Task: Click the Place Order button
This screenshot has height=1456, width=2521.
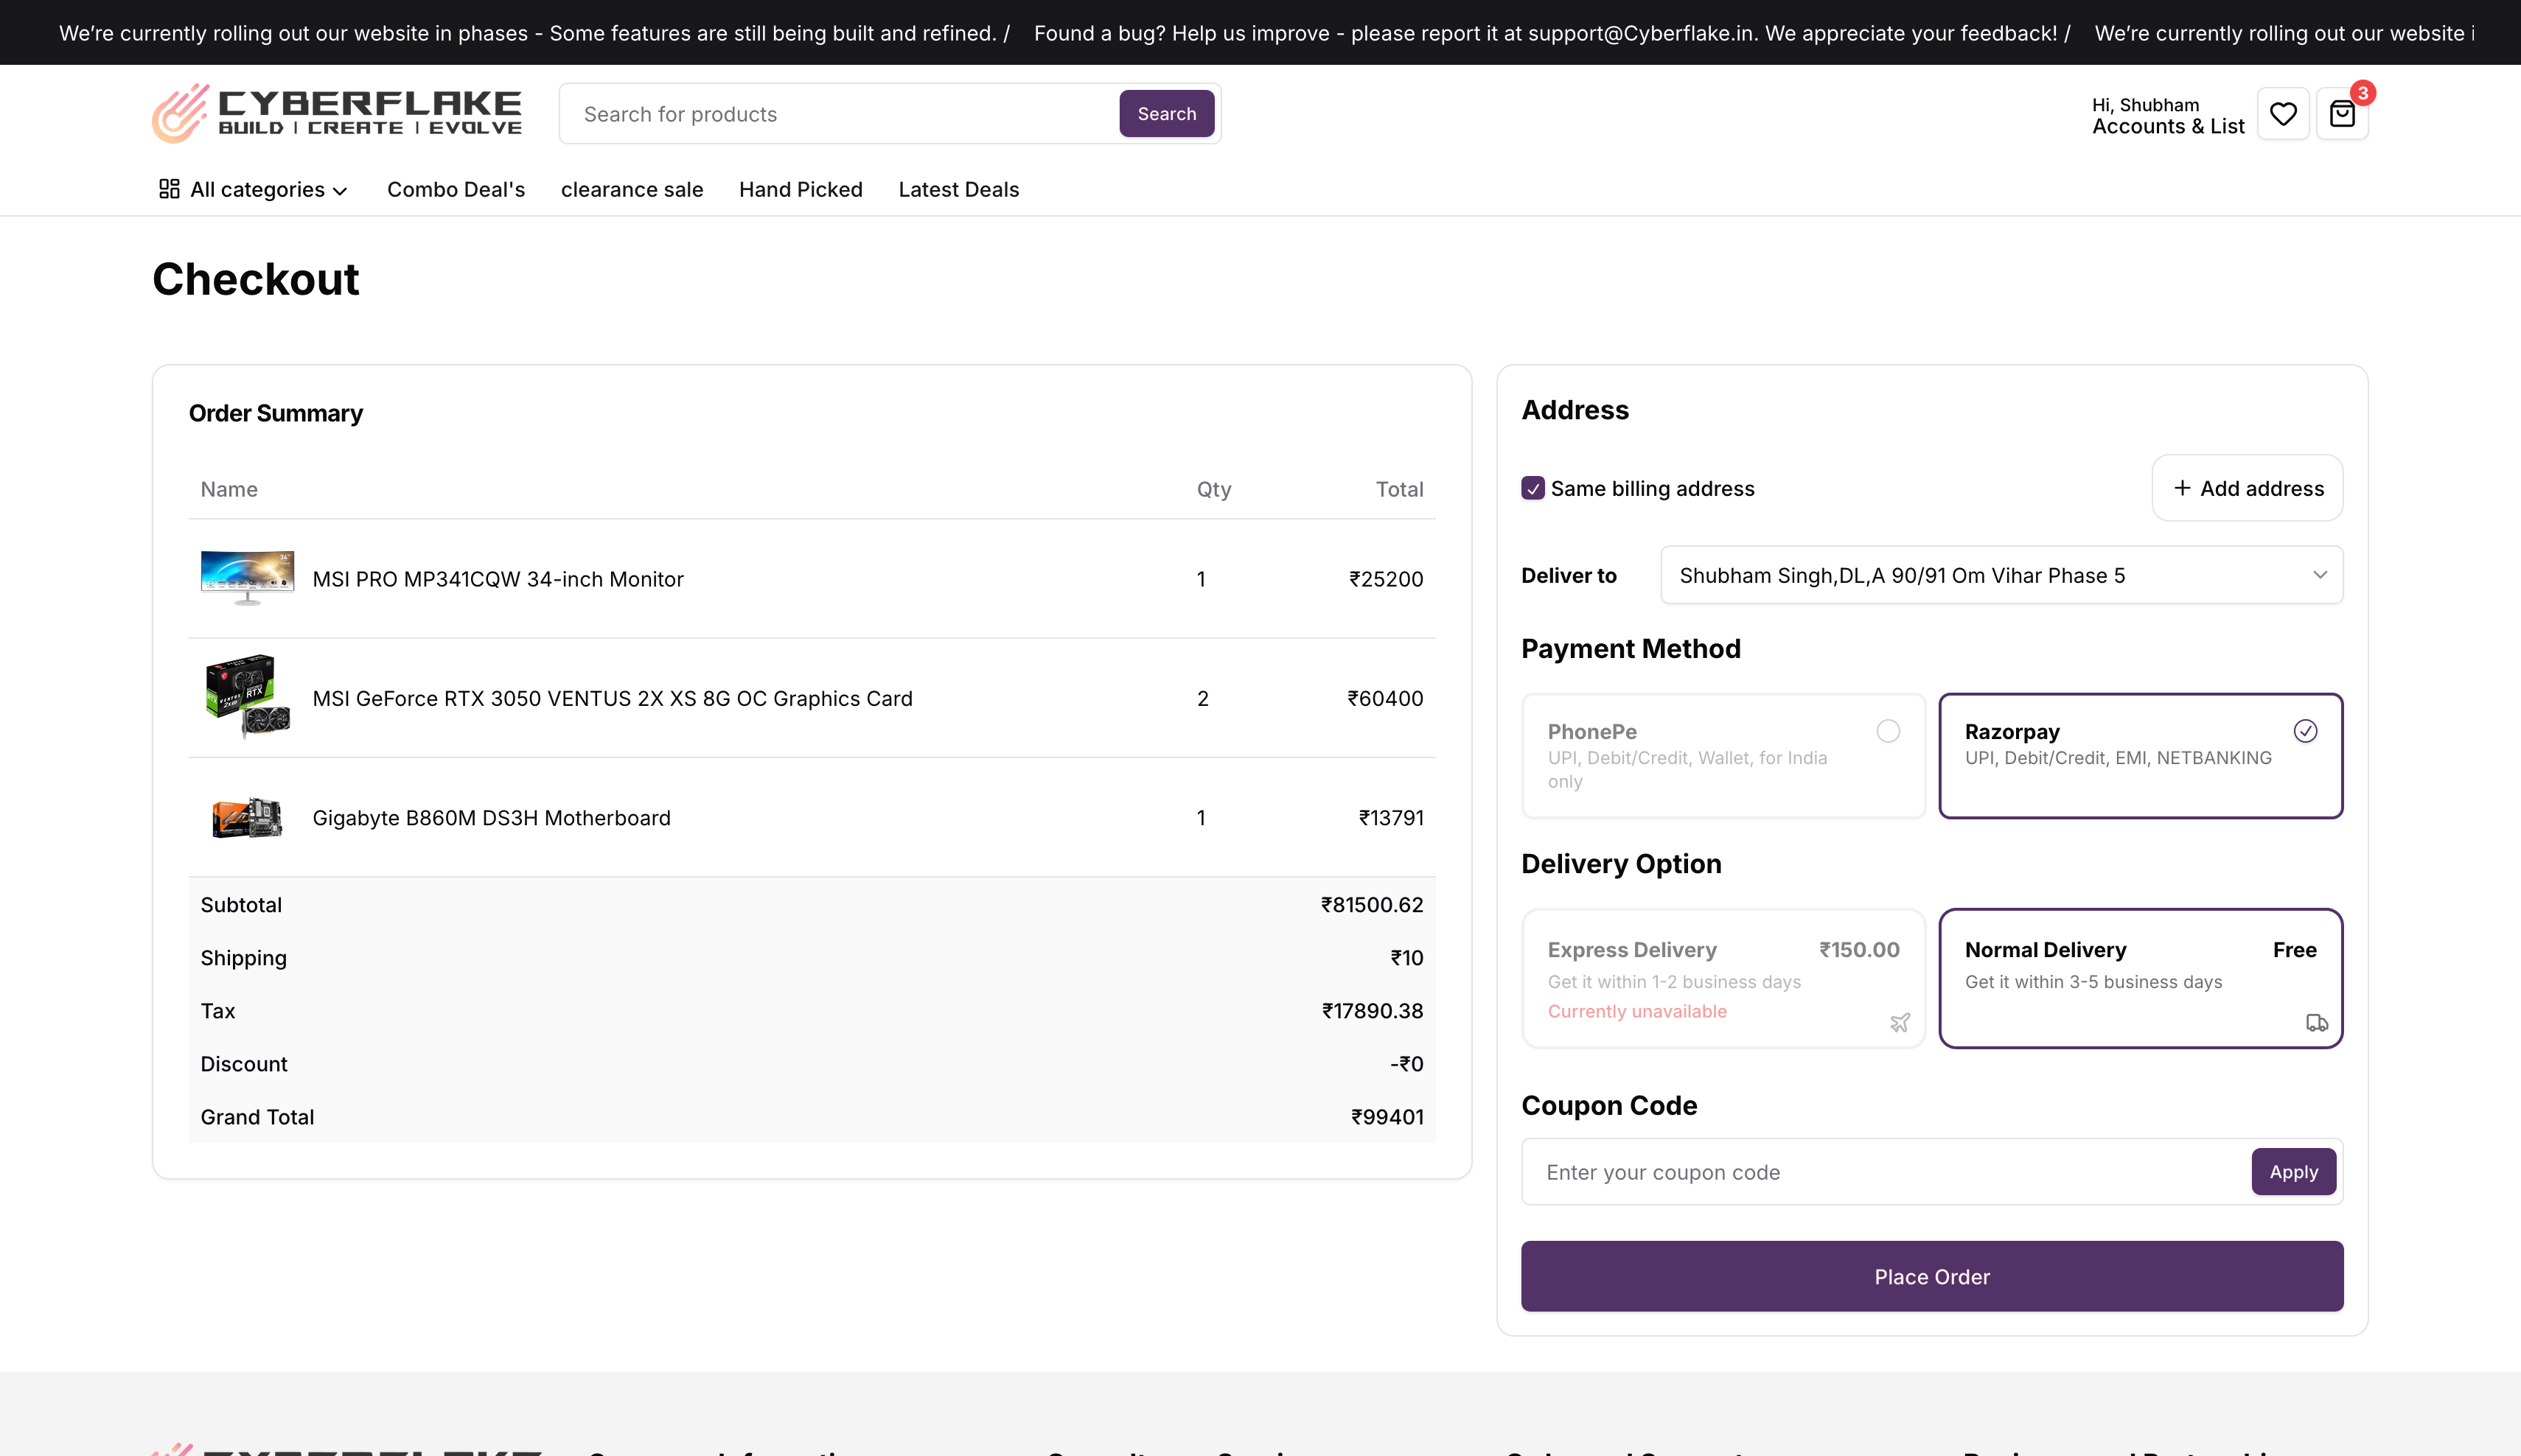Action: coord(1931,1276)
